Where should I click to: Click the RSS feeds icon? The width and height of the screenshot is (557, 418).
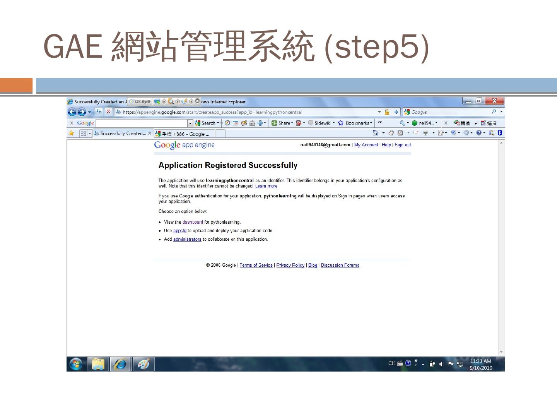[400, 133]
